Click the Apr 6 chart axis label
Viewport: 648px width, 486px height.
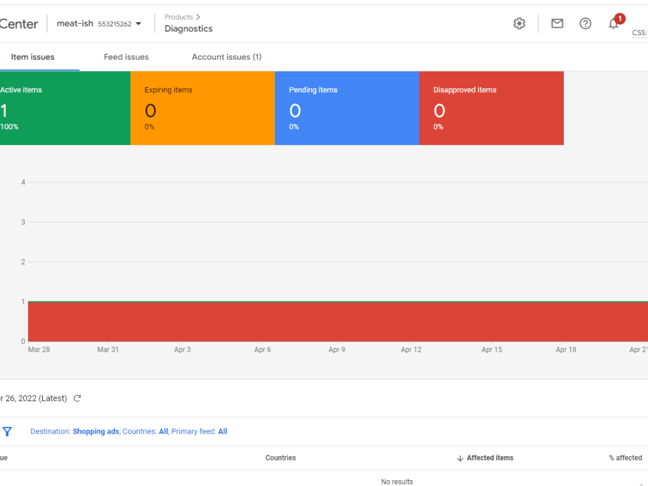coord(262,350)
